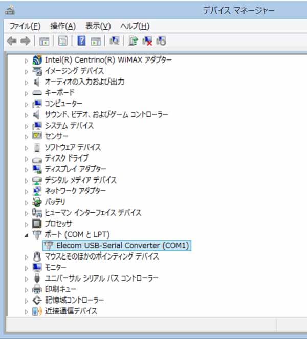Viewport: 307px width, 339px height.
Task: Select the プロセッサ label text
Action: (x=58, y=224)
